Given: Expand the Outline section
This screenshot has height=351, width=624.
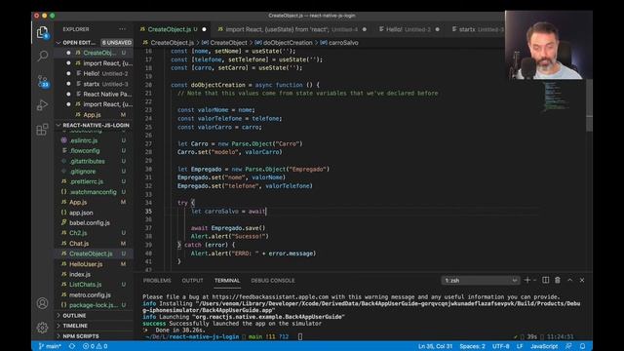Looking at the screenshot, I should pyautogui.click(x=94, y=316).
